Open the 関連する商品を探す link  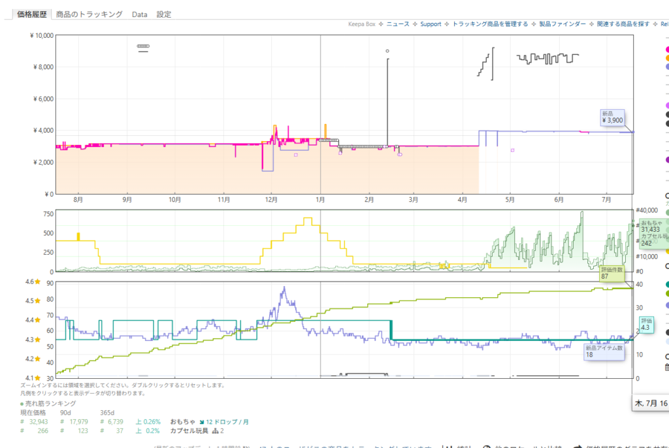point(623,24)
